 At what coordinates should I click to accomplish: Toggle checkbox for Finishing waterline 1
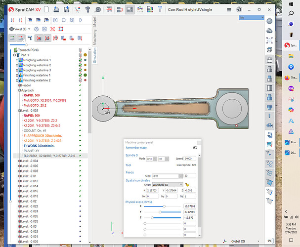(80, 75)
